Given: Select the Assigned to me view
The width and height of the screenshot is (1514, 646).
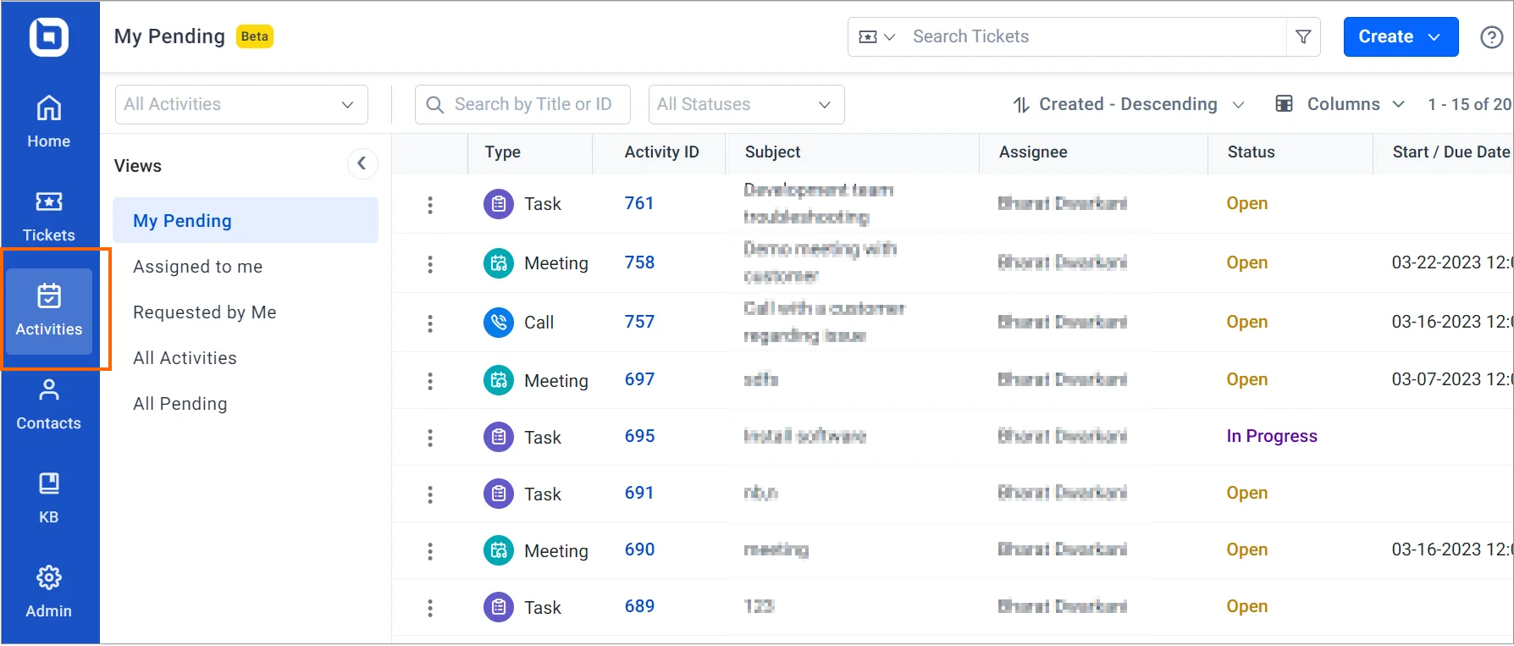Looking at the screenshot, I should [197, 267].
